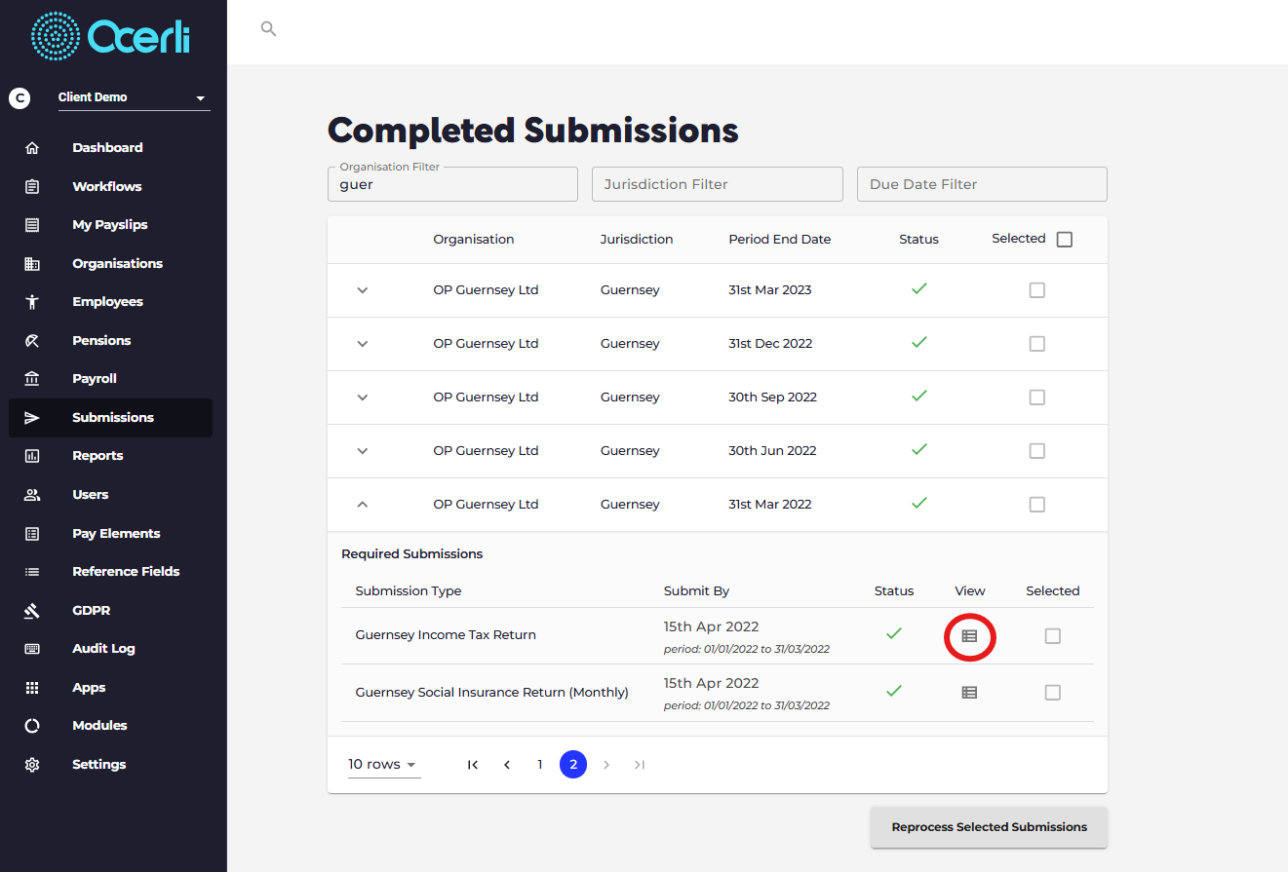Open view icon for Guernsey Social Insurance Return
Screen dimensions: 1288x872
click(969, 693)
